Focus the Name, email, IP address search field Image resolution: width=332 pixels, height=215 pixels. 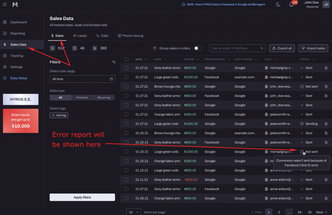pos(237,48)
